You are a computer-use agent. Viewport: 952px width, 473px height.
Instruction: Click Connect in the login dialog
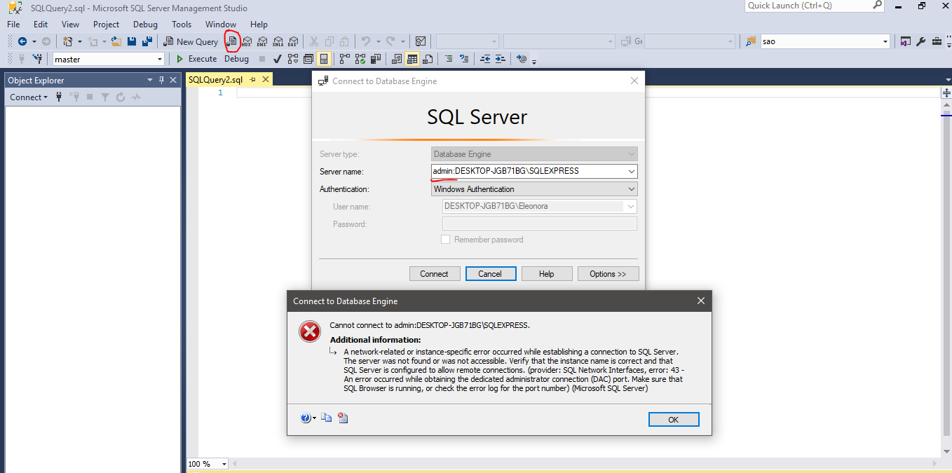click(434, 274)
